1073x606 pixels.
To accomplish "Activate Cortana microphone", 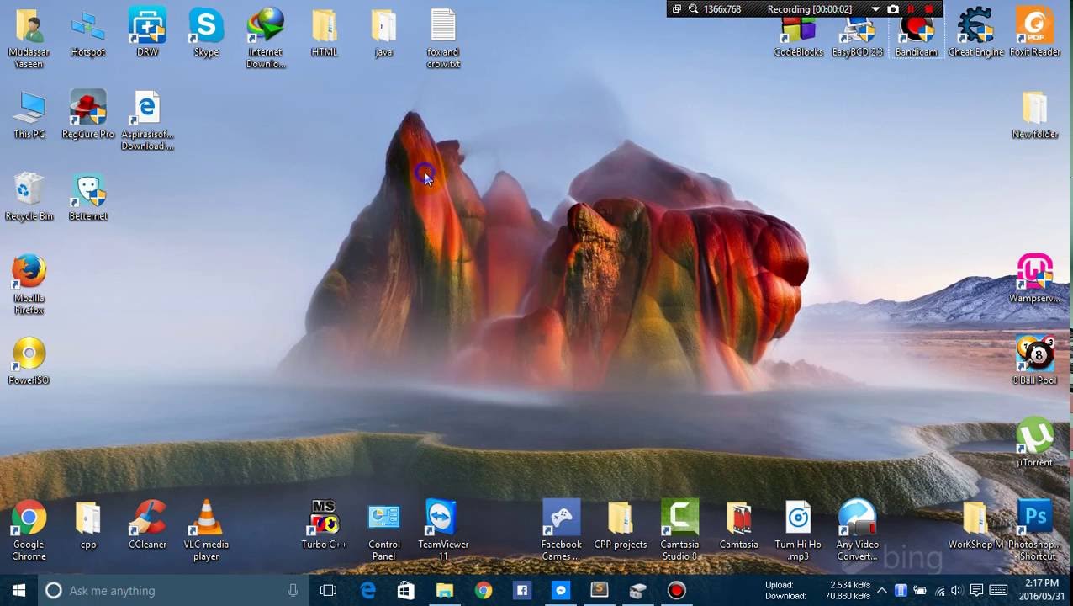I will (x=293, y=590).
